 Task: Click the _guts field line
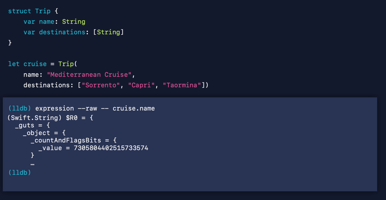(x=32, y=125)
